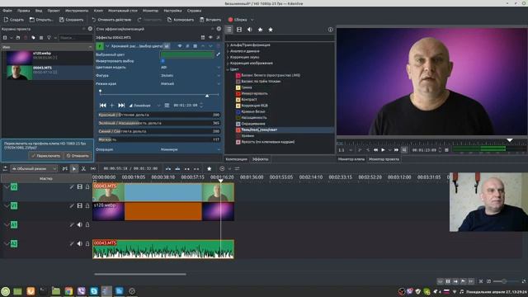Click the Undo action toolbar button
This screenshot has height=297, width=528.
(111, 20)
